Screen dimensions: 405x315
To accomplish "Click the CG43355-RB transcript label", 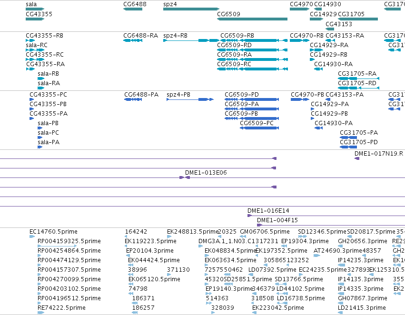I will [44, 35].
